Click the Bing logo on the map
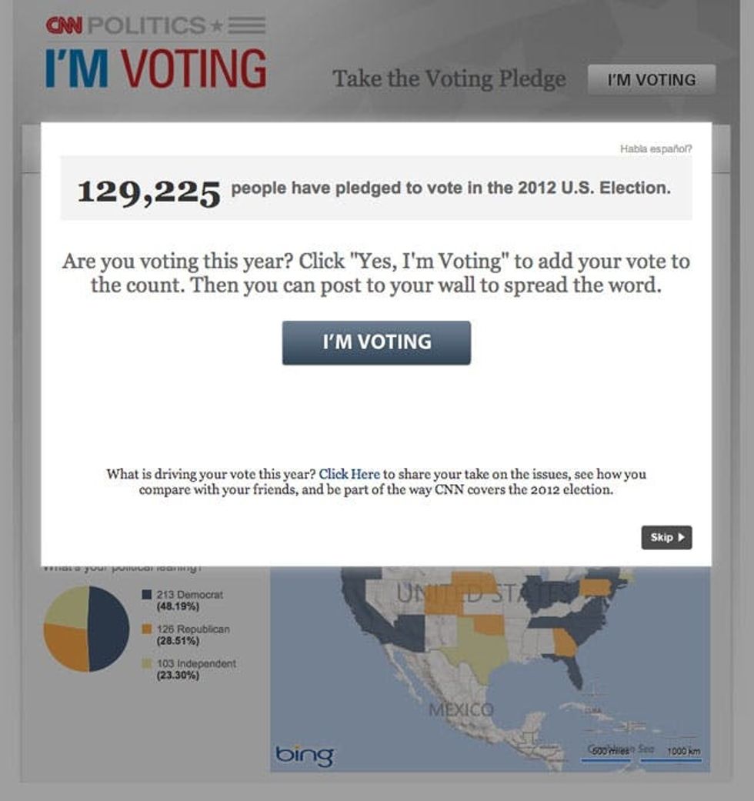Image resolution: width=754 pixels, height=801 pixels. 304,755
